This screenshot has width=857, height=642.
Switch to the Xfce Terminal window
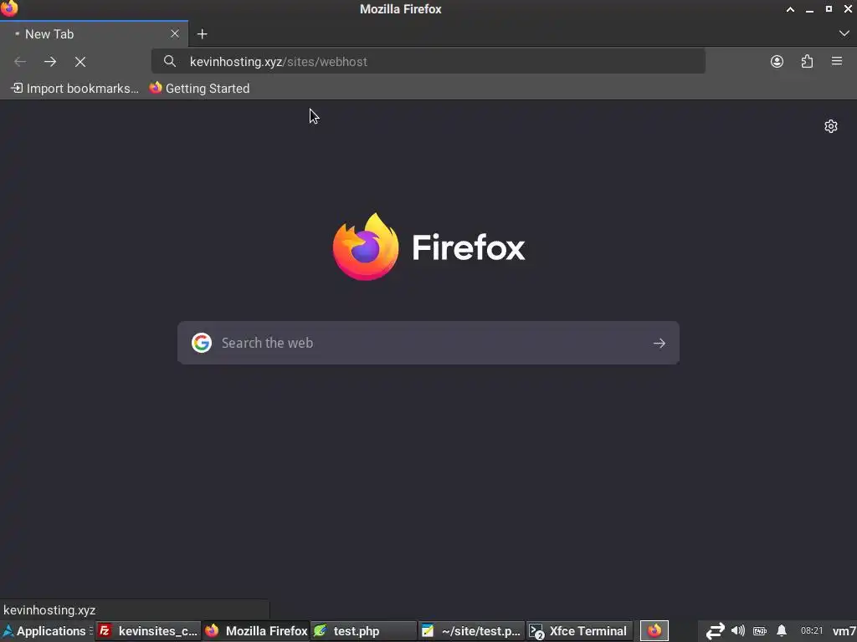579,631
